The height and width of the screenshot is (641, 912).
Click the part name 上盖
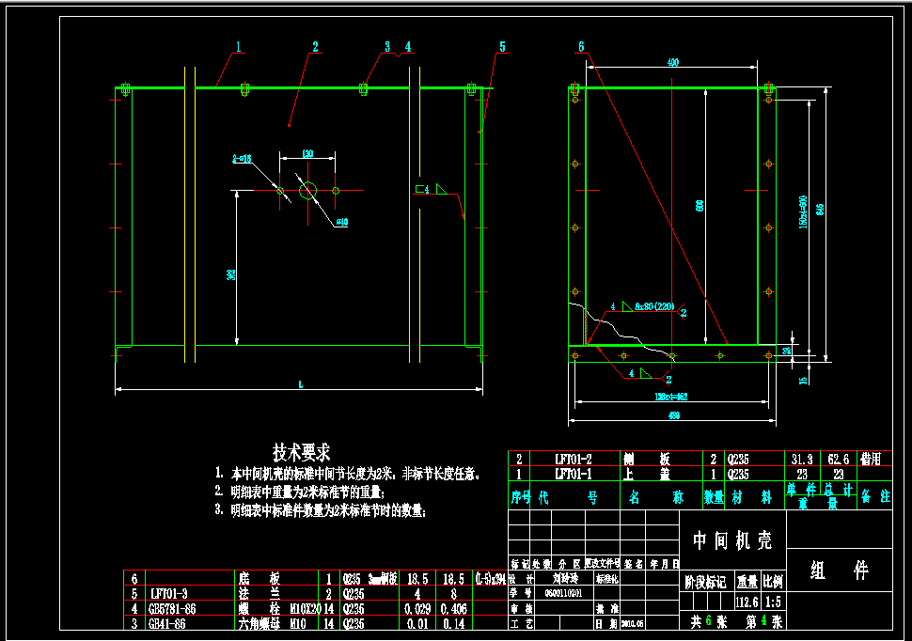click(647, 474)
